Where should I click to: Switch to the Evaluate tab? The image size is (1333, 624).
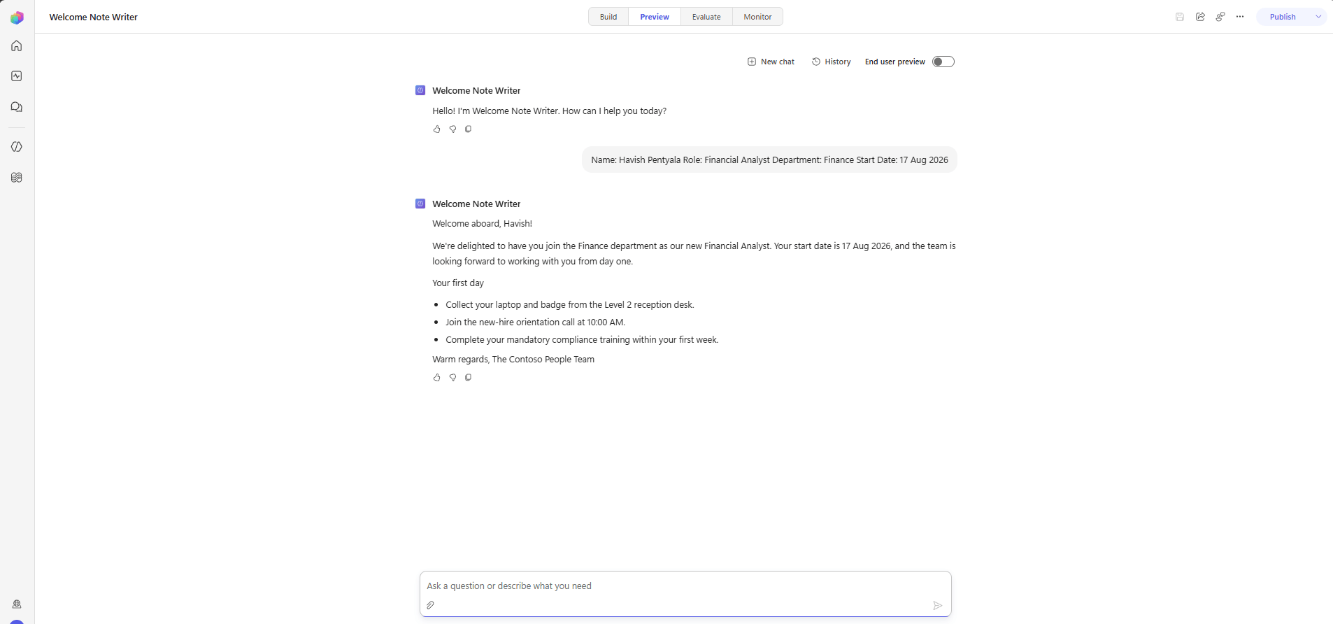[x=706, y=17]
